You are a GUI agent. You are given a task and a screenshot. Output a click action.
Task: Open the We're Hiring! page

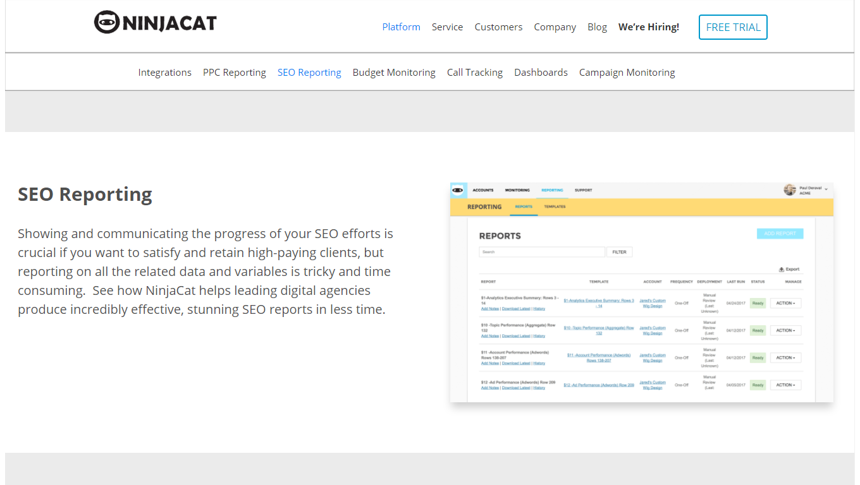[649, 27]
